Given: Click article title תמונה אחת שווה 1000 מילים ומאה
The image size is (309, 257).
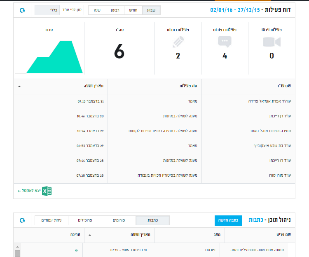Looking at the screenshot, I should coord(257,250).
